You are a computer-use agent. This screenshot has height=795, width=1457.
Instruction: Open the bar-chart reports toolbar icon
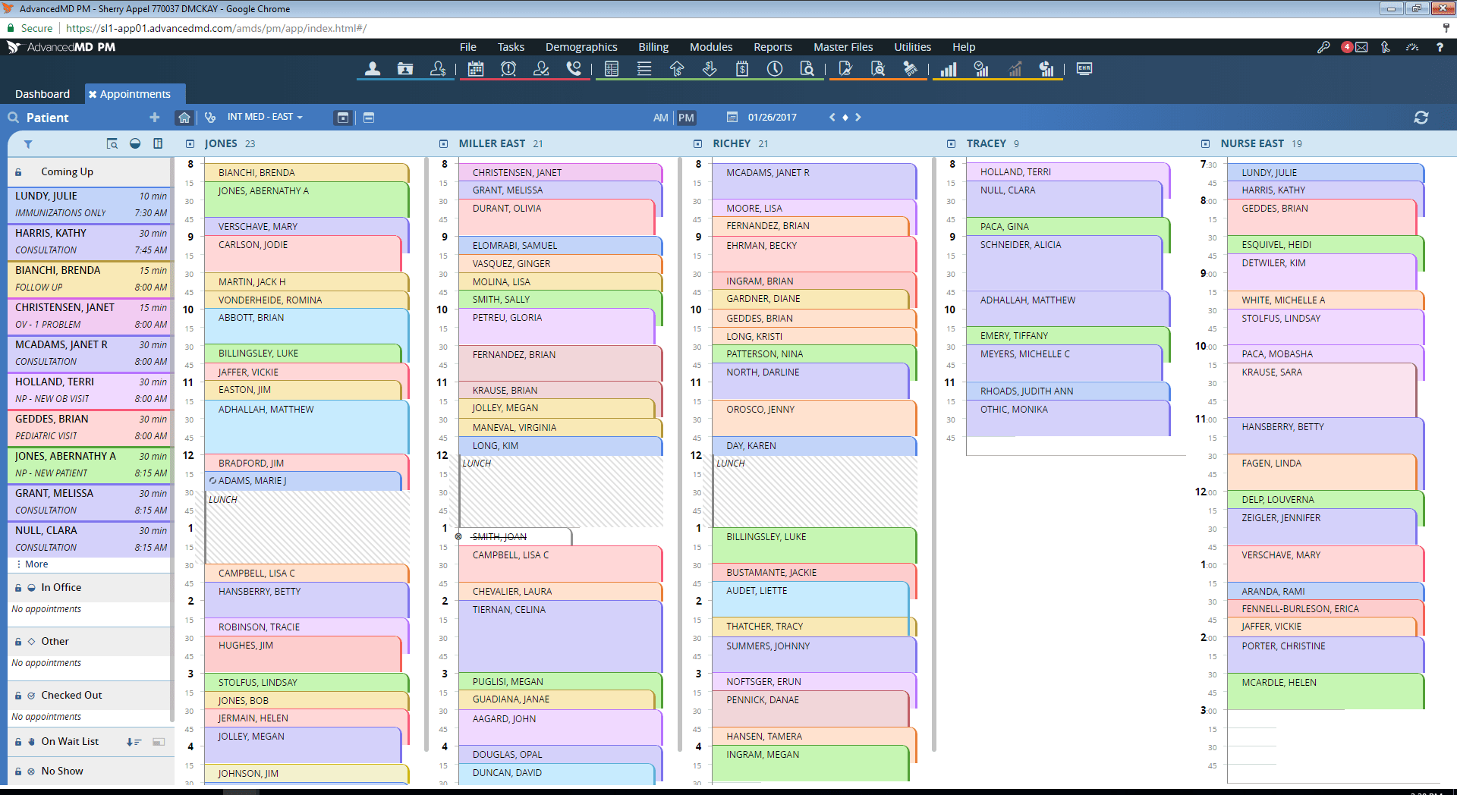click(x=949, y=69)
